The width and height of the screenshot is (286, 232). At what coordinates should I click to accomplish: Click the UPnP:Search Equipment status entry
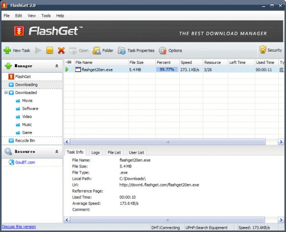pos(206,227)
